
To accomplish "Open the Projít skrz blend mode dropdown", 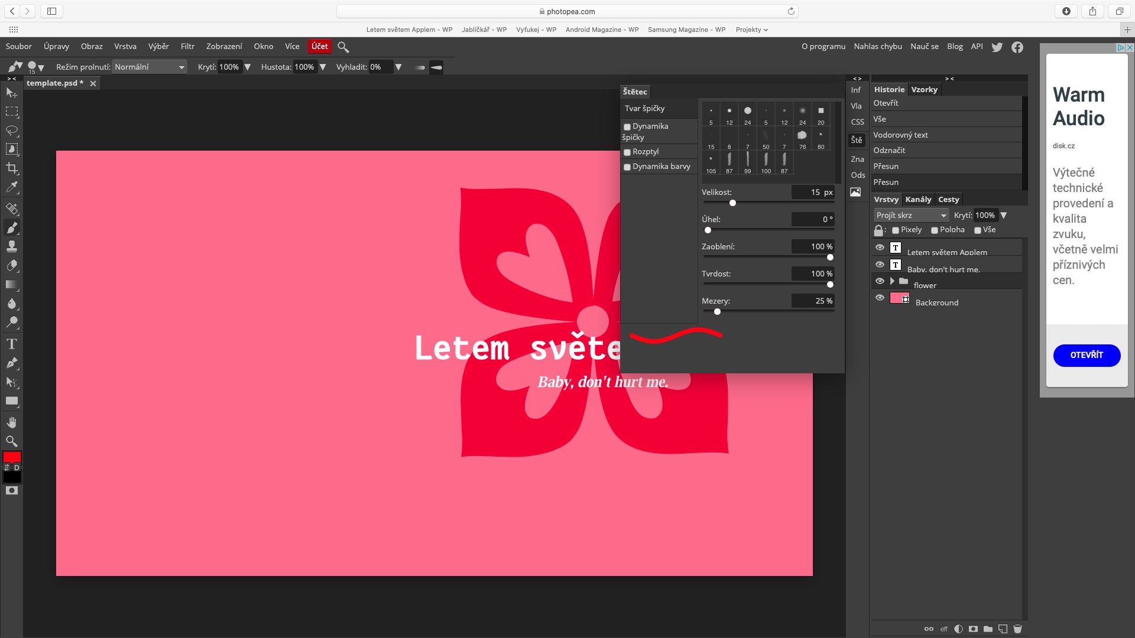I will pos(910,216).
